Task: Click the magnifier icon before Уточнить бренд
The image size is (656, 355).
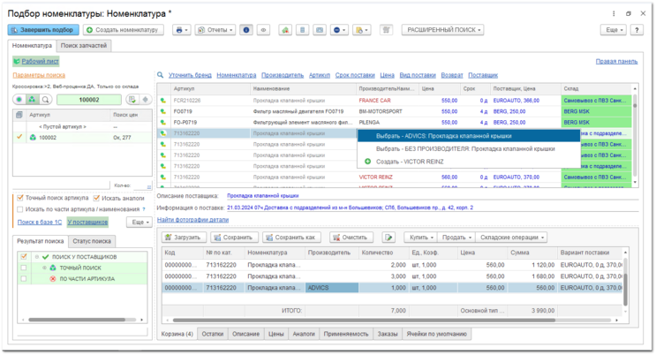Action: 160,75
